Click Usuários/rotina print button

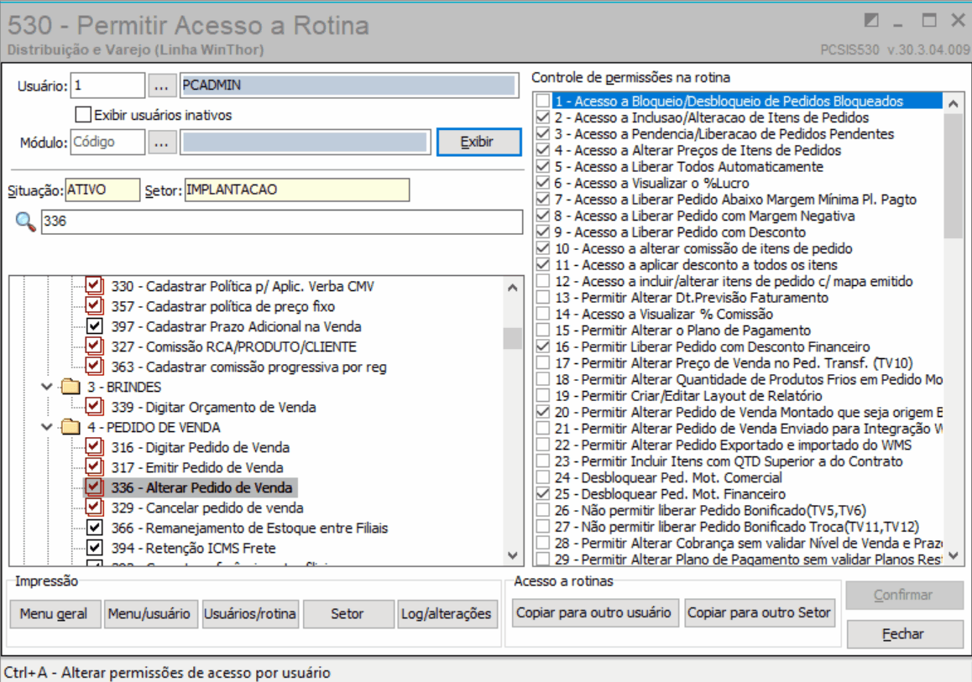point(250,614)
